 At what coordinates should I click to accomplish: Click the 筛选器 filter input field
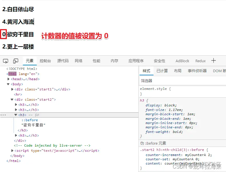click(182, 81)
